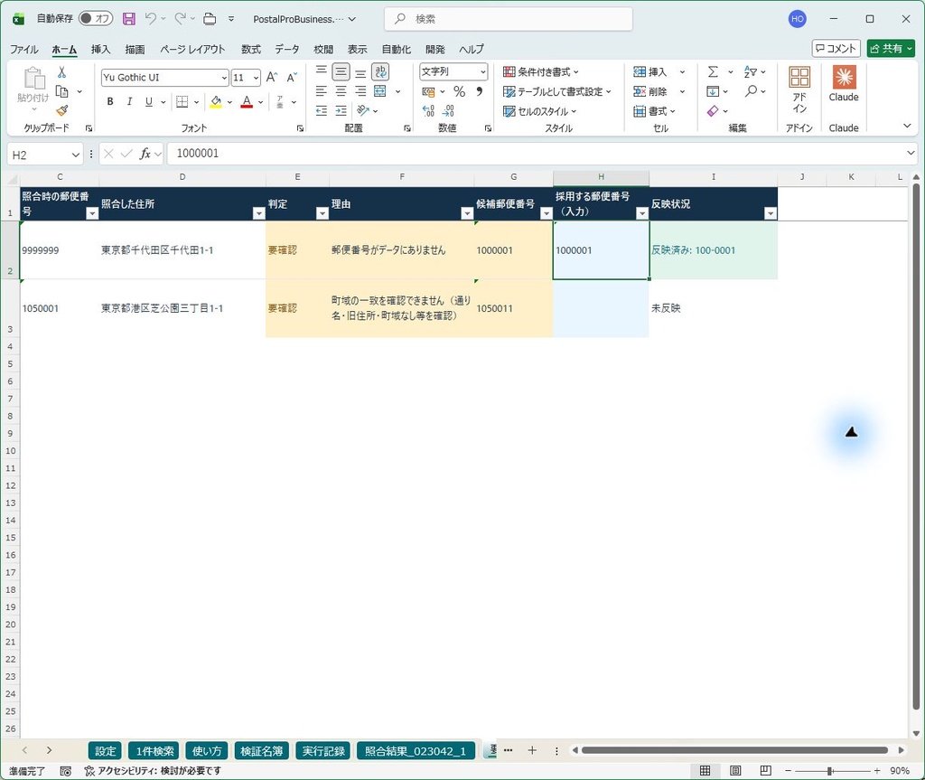925x780 pixels.
Task: Switch to the 検証名簿 sheet tab
Action: click(x=261, y=751)
